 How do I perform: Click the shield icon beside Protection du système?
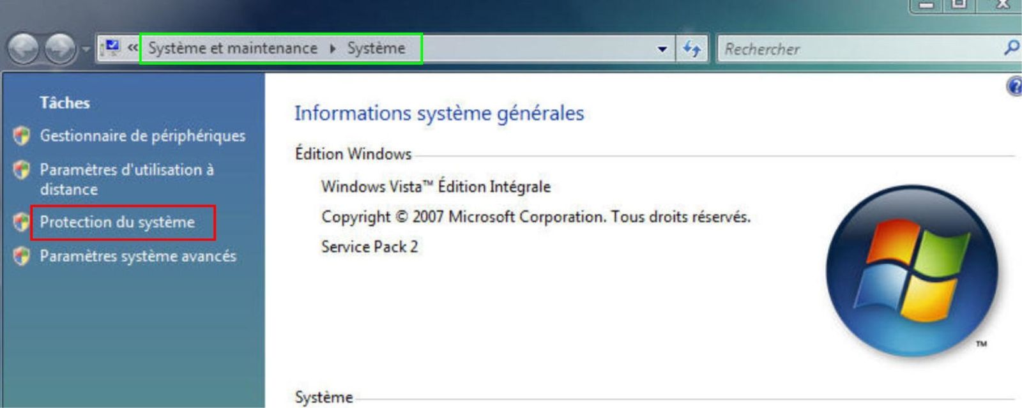coord(22,222)
